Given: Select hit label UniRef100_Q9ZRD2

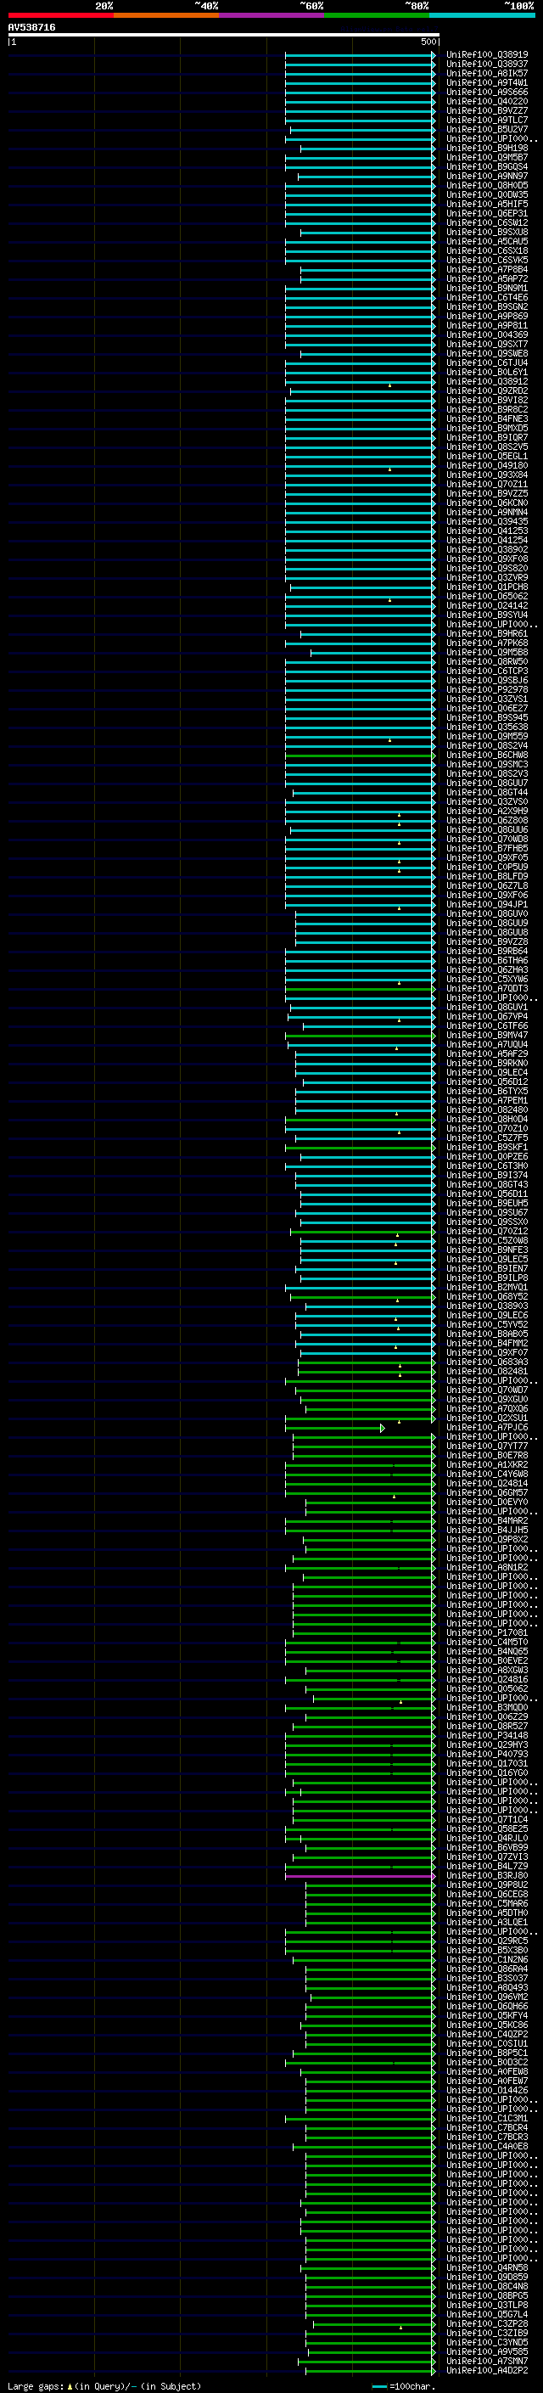Looking at the screenshot, I should [486, 391].
